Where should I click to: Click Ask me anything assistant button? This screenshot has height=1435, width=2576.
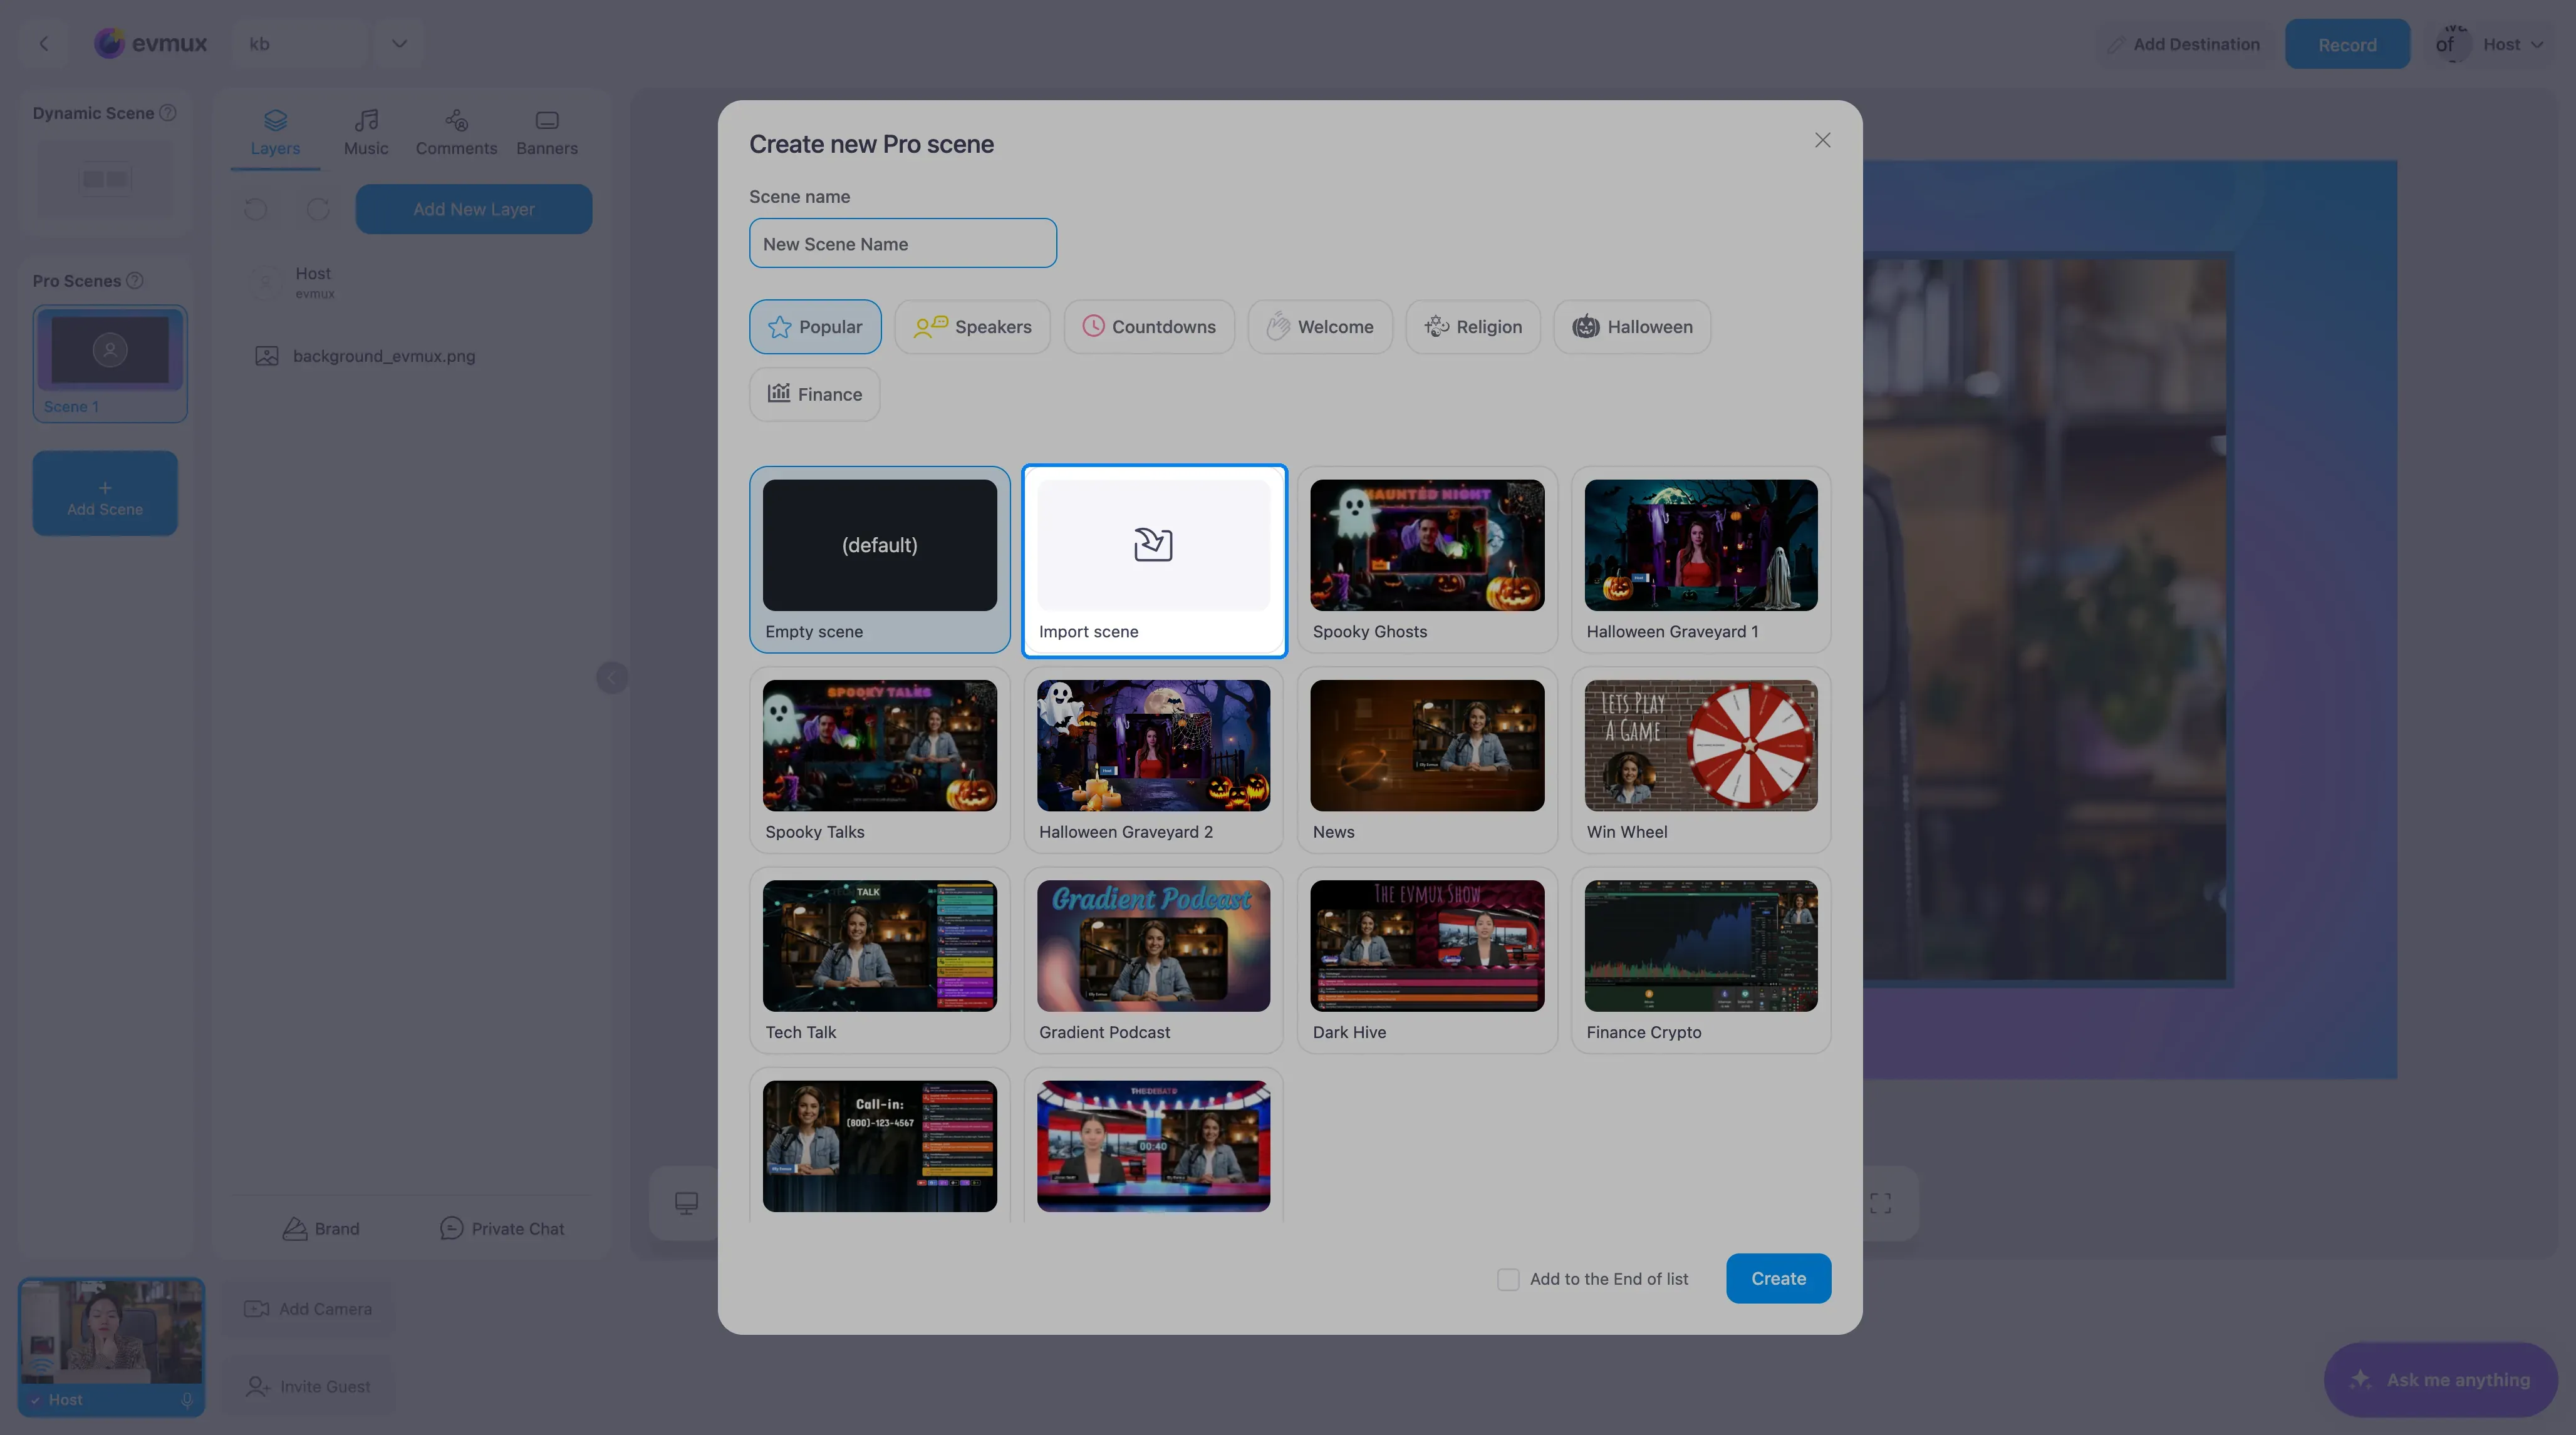(x=2440, y=1379)
